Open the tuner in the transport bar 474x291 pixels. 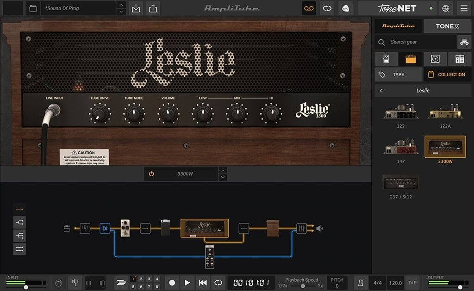[75, 283]
